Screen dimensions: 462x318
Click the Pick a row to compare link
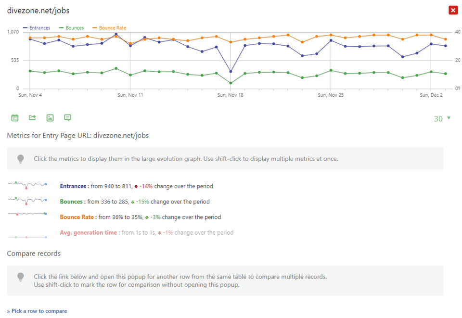pyautogui.click(x=37, y=311)
